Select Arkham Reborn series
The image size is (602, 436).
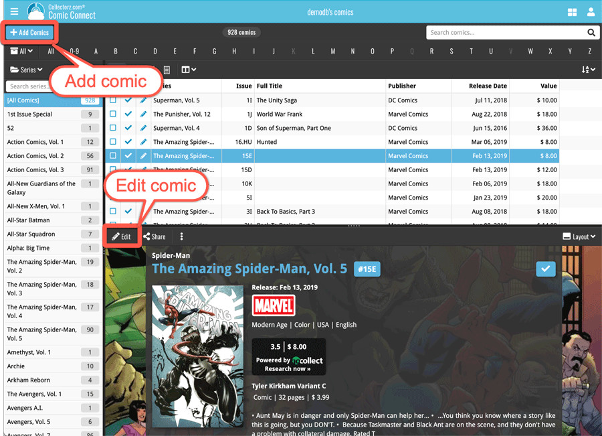53,380
